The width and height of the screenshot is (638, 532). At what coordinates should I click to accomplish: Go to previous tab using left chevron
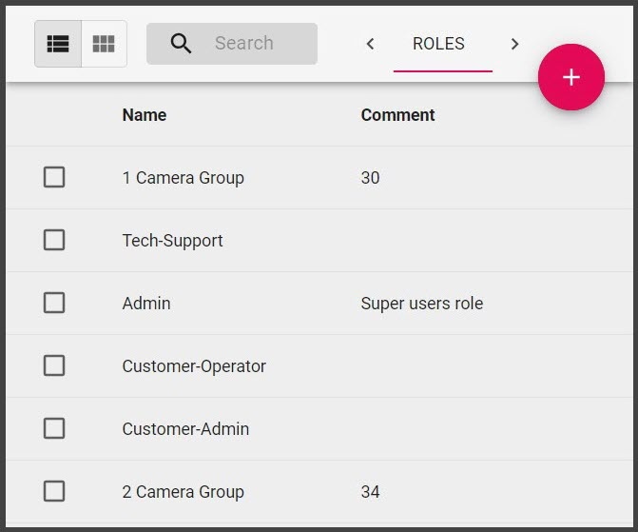point(371,44)
